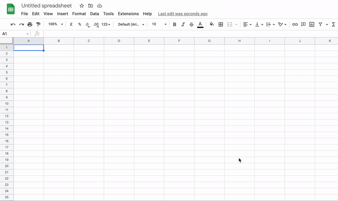Viewport: 338px width, 201px height.
Task: Click the Undo icon
Action: [x=13, y=24]
